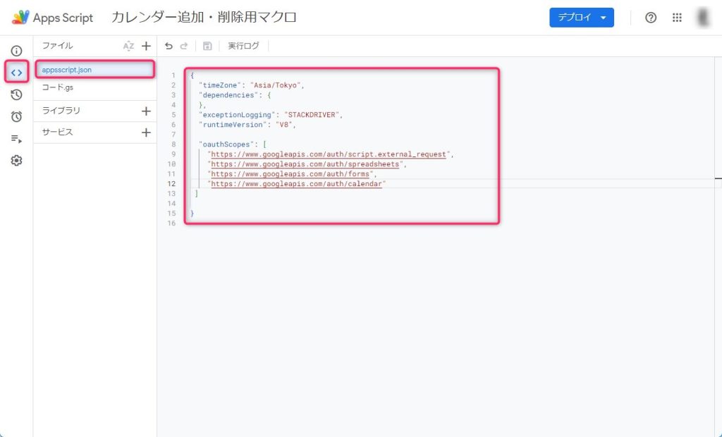Click the redo arrow in toolbar
This screenshot has width=722, height=437.
pyautogui.click(x=184, y=46)
